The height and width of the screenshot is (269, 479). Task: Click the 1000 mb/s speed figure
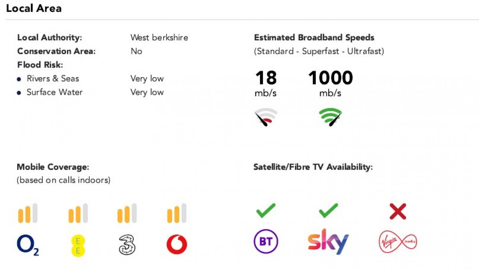[331, 84]
